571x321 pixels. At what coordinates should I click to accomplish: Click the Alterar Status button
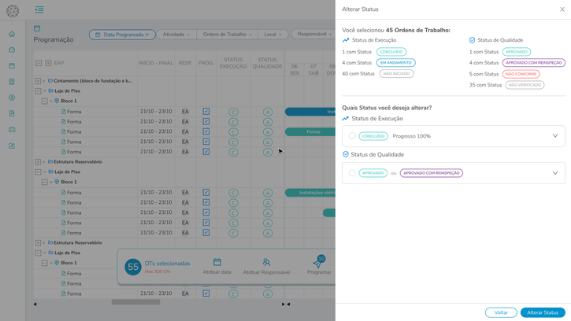(x=543, y=312)
